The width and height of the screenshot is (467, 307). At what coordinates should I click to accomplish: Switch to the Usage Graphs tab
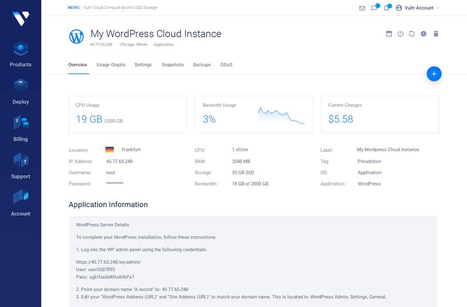click(111, 65)
